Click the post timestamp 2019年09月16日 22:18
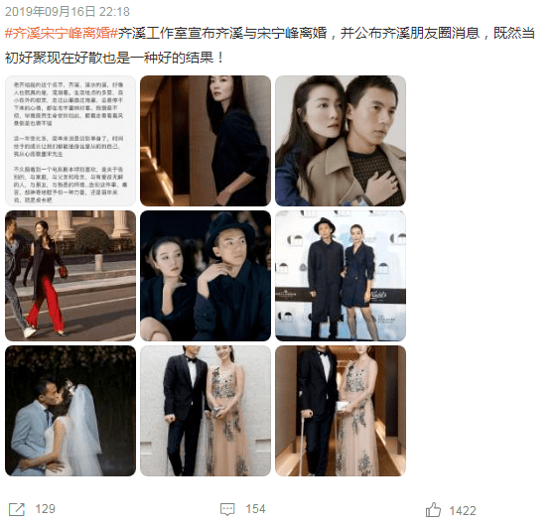The image size is (557, 526). coord(68,12)
